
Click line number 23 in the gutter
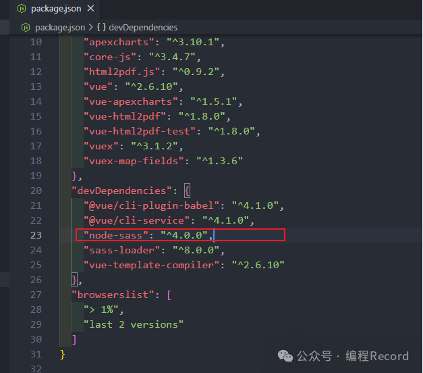pyautogui.click(x=36, y=235)
